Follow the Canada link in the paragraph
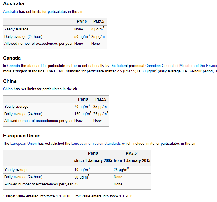Screen dimensions: 217x202 [13, 66]
